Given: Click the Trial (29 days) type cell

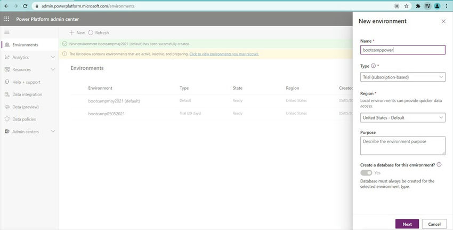Looking at the screenshot, I should point(190,113).
